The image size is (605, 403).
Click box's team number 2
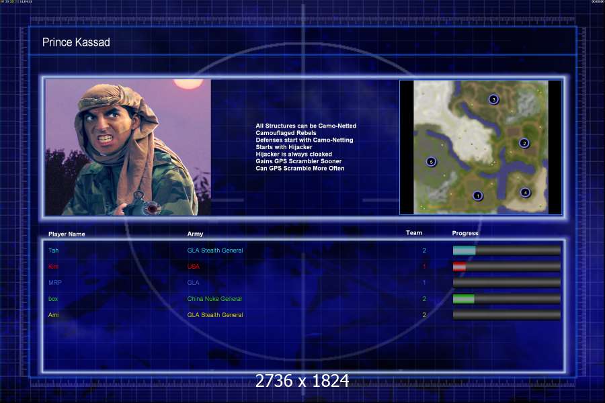tap(424, 299)
